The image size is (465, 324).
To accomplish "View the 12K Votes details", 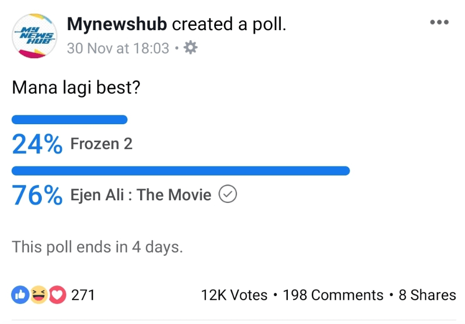I will pos(234,295).
